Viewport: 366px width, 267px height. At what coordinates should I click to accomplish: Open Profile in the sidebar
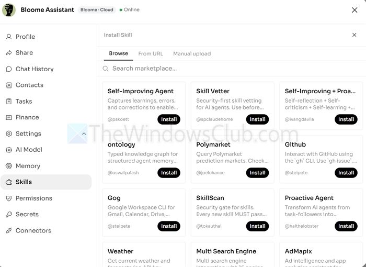tap(46, 37)
